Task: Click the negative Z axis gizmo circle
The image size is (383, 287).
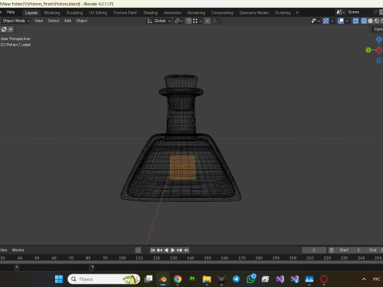Action: pos(379,61)
